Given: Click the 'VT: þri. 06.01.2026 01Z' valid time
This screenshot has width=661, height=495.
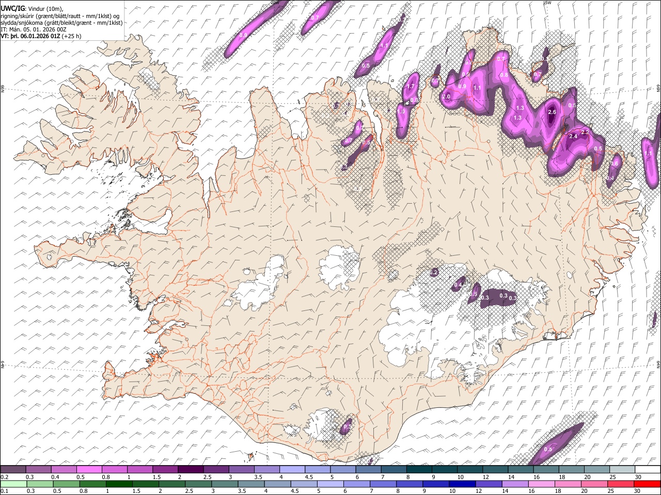Looking at the screenshot, I should [30, 37].
